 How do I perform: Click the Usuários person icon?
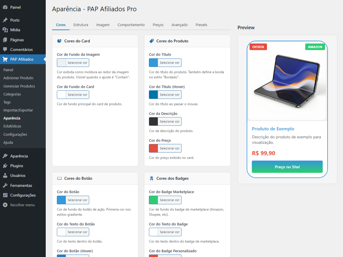5,176
